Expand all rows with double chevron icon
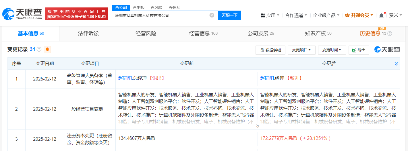The width and height of the screenshot is (408, 151). pos(396,64)
